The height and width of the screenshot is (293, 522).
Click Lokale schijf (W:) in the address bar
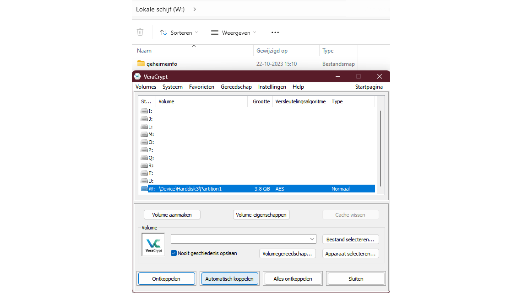tap(160, 9)
